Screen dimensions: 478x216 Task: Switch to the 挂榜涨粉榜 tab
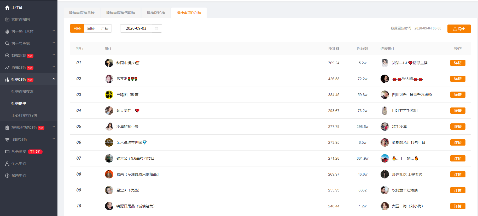click(156, 13)
